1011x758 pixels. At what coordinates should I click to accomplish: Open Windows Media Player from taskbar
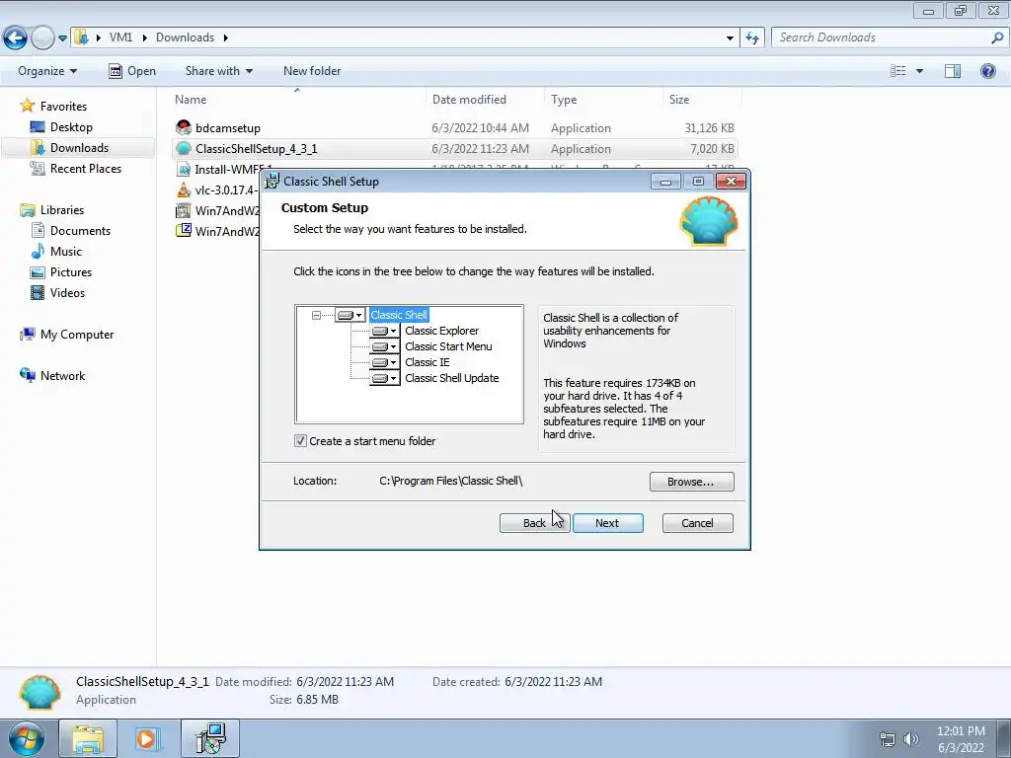pos(148,738)
